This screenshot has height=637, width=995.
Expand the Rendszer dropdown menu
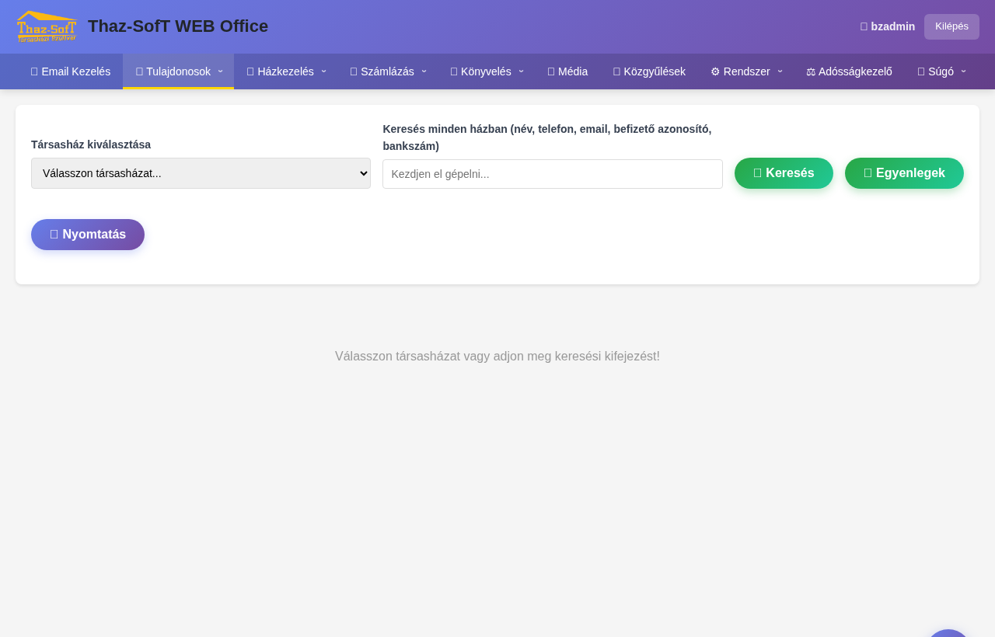(745, 71)
